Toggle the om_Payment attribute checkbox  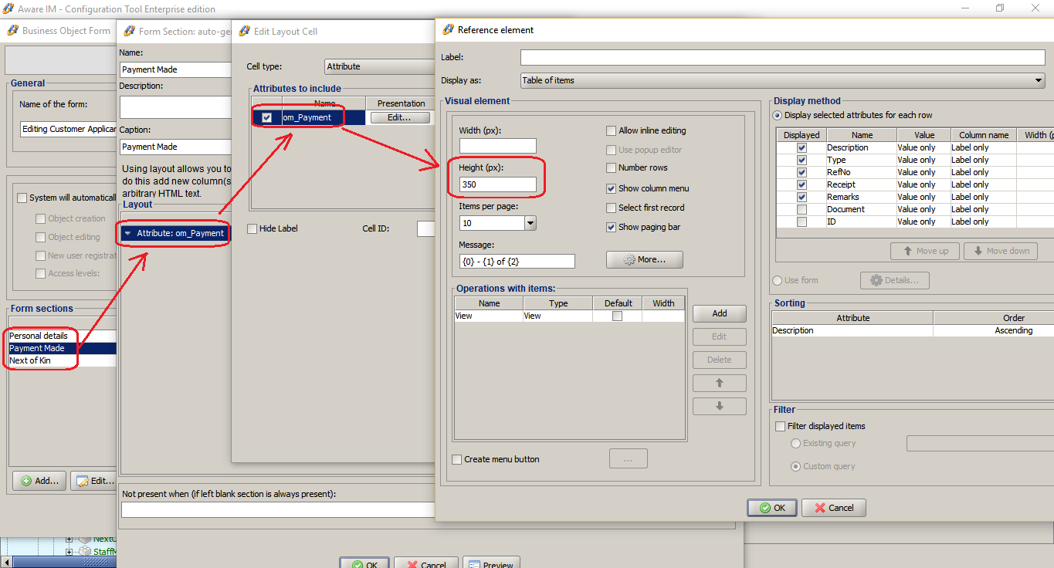pyautogui.click(x=266, y=117)
